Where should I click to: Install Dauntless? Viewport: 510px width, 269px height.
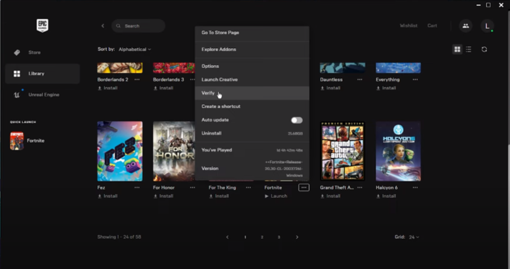click(331, 88)
